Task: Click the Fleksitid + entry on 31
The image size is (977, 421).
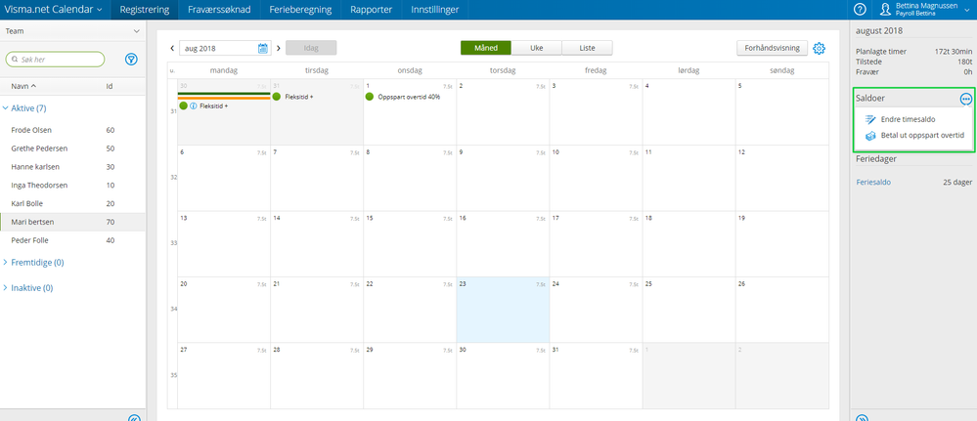Action: pos(299,97)
